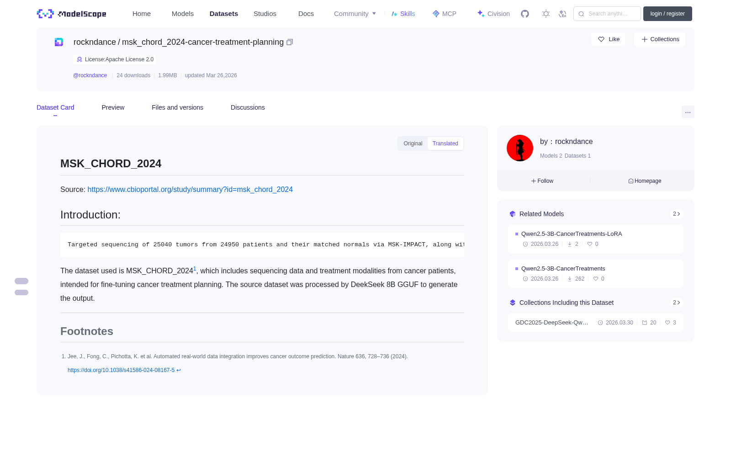Click '24 downloads' text
Screen dimensions: 731x457
click(x=133, y=75)
